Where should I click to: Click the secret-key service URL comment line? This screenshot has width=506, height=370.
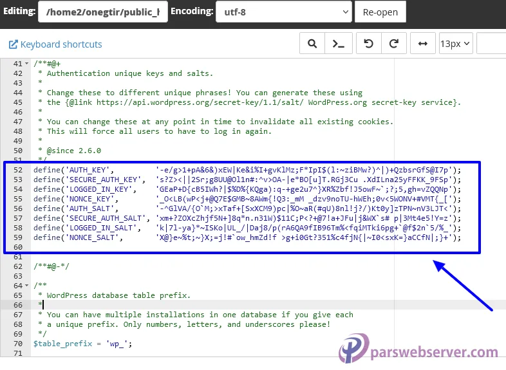[249, 102]
